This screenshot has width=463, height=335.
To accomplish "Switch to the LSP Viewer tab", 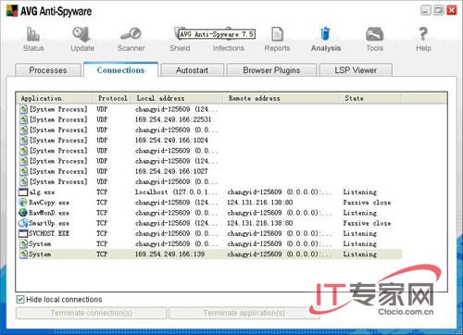I will 356,70.
